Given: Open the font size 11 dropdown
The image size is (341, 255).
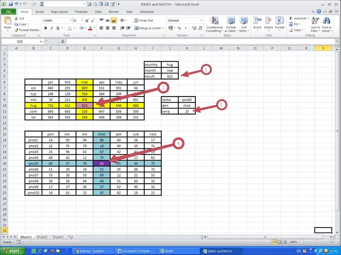Looking at the screenshot, I should tap(82, 20).
